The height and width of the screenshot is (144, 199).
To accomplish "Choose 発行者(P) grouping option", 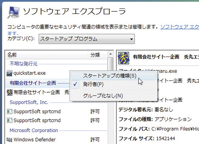I will (114, 84).
